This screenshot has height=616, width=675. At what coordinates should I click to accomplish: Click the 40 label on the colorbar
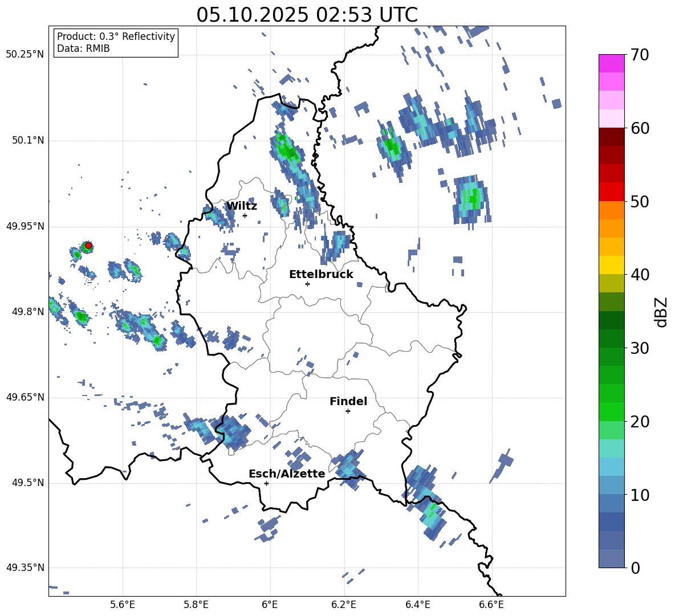(x=640, y=275)
